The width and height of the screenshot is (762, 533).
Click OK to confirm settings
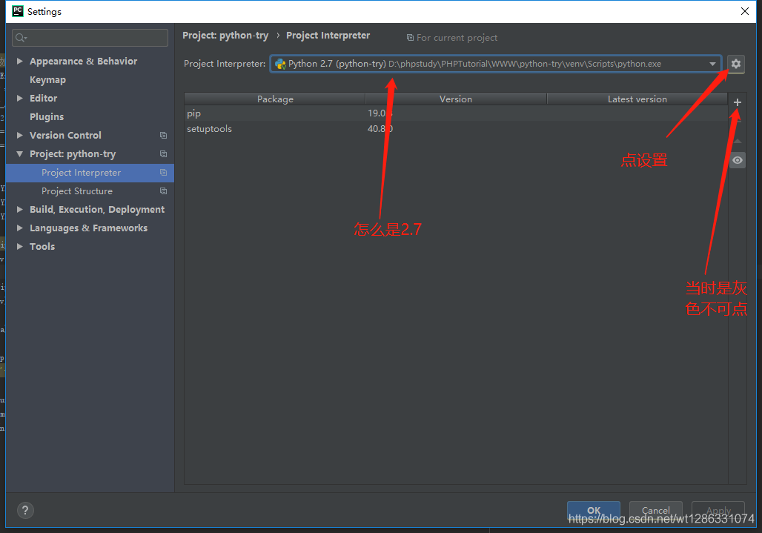coord(594,511)
